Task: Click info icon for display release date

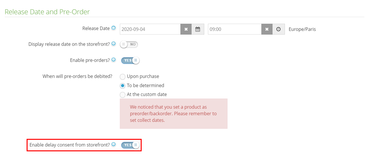Action: pyautogui.click(x=113, y=44)
